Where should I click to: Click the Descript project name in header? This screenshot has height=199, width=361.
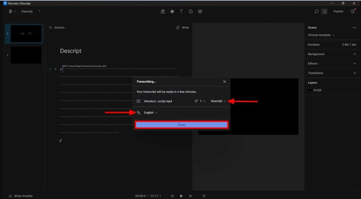pos(27,12)
